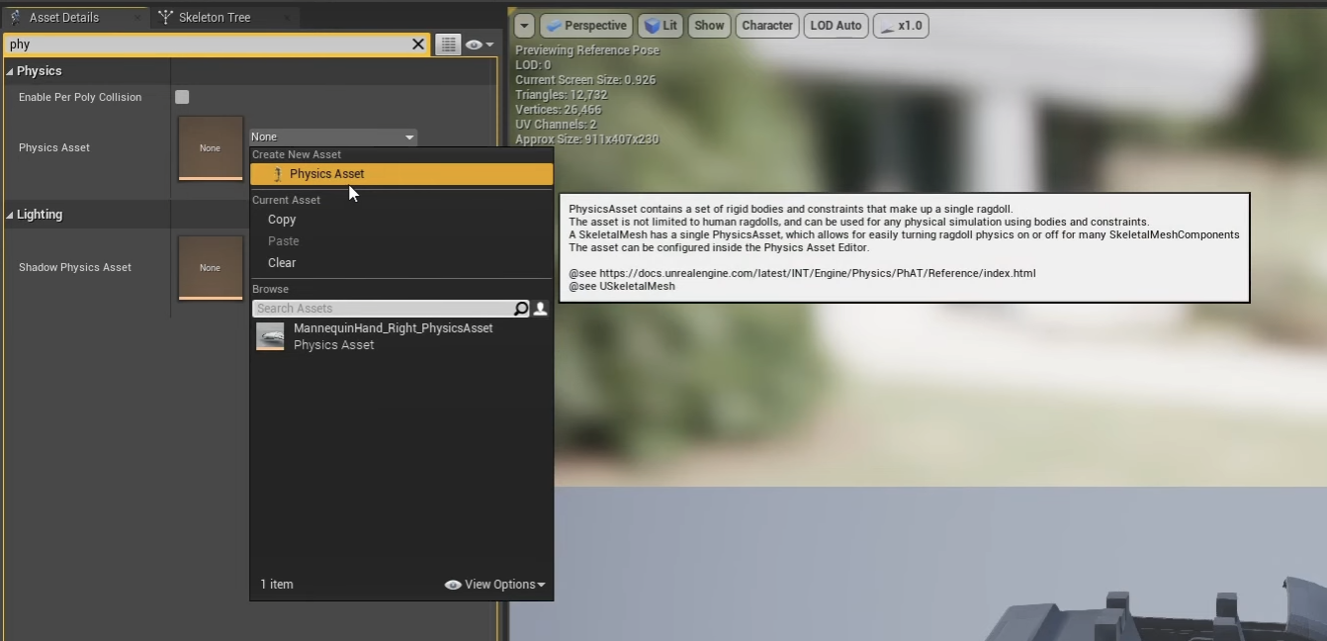Choose Paste in the Current Asset menu
The width and height of the screenshot is (1327, 641).
pos(283,241)
